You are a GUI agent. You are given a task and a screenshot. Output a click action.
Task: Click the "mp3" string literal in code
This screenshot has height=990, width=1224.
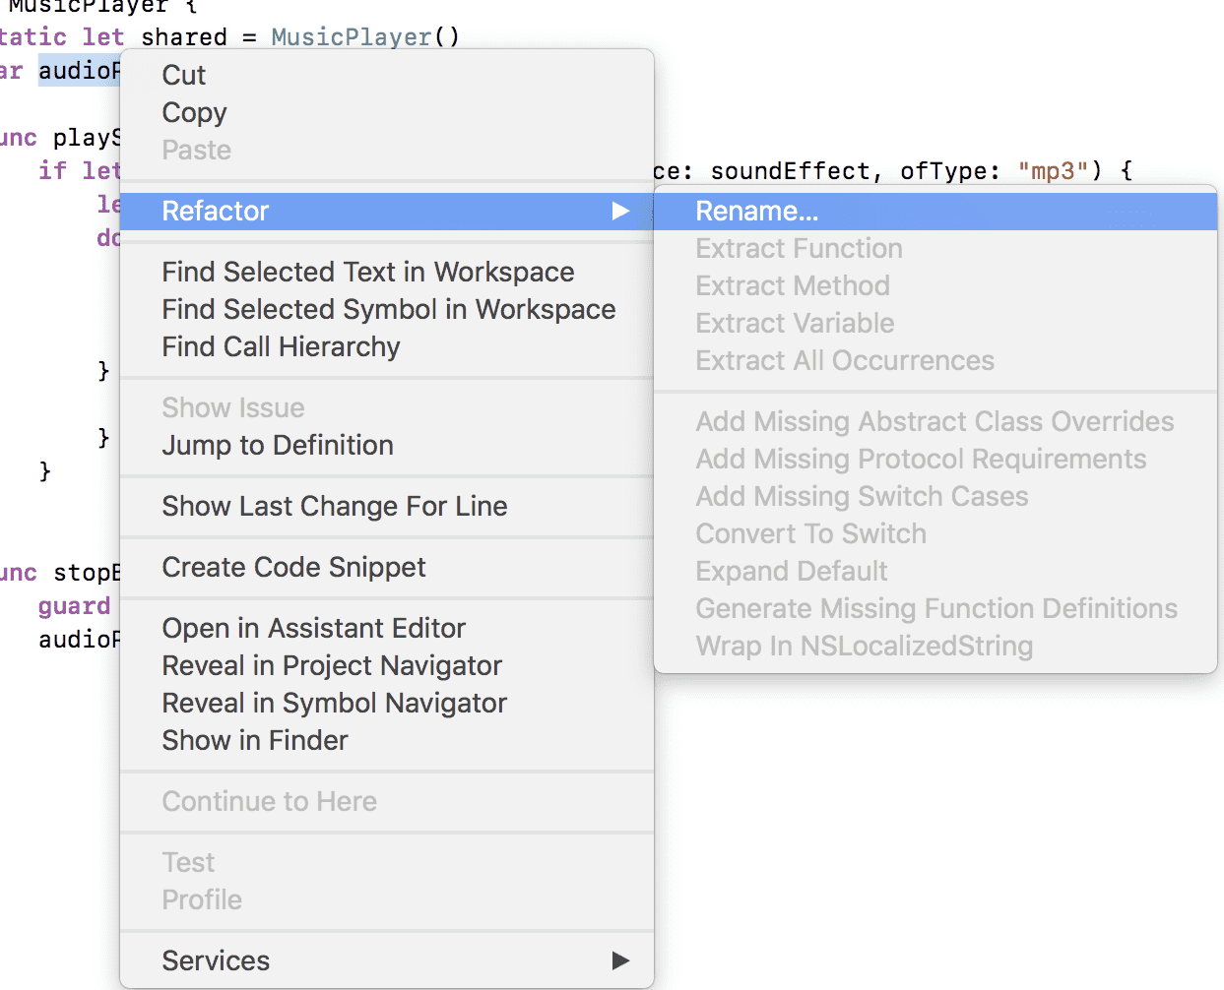click(1053, 171)
